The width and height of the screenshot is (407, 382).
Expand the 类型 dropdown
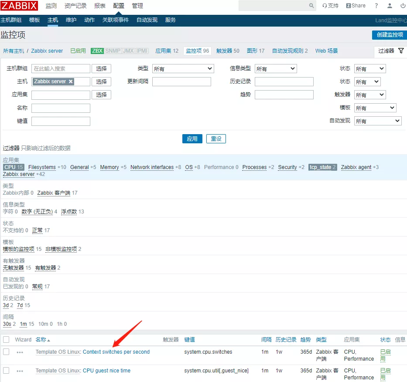click(x=183, y=69)
